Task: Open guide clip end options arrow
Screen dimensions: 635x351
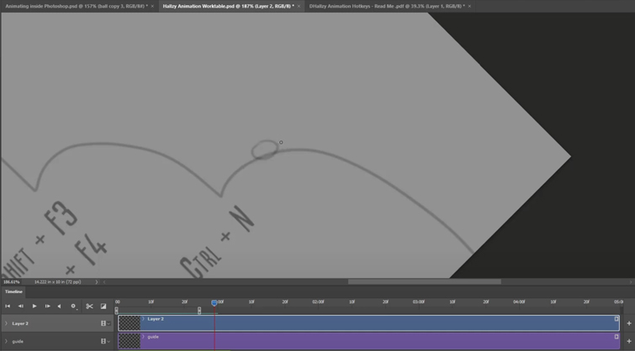Action: (x=616, y=337)
